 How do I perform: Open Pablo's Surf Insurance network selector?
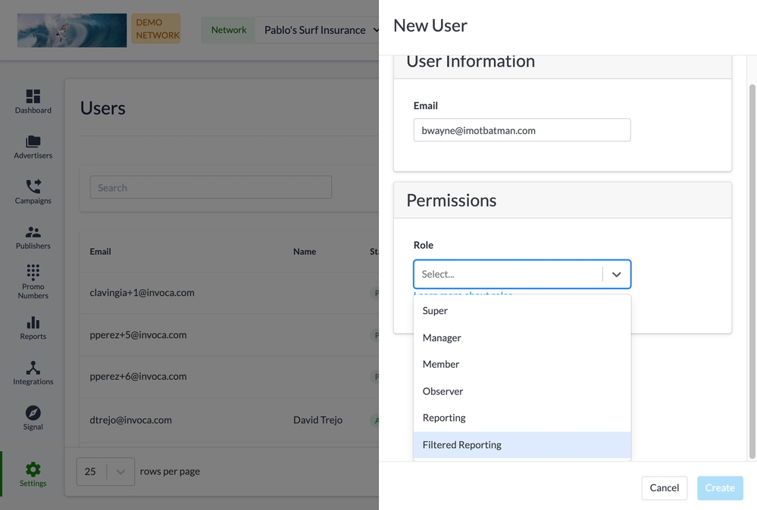pos(322,30)
